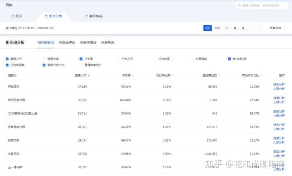Enable the 搜索热度 checkbox
The width and height of the screenshot is (292, 176).
point(44,59)
